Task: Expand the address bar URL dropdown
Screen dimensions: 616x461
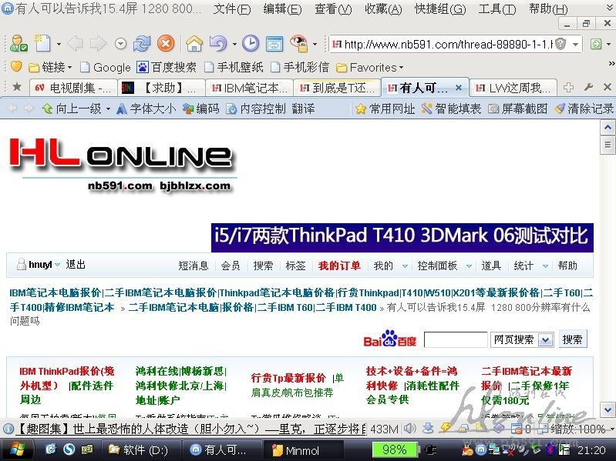Action: [575, 44]
